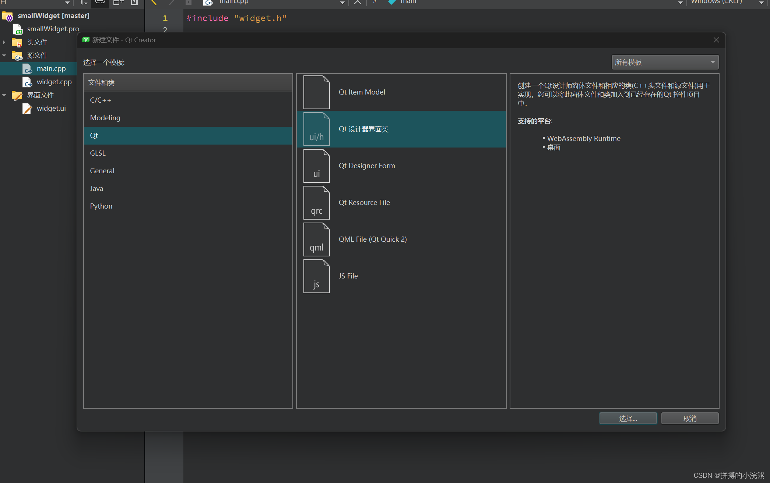Click the Qt icon beside smallWidget.pro
Screen dimensions: 770x483
click(18, 29)
